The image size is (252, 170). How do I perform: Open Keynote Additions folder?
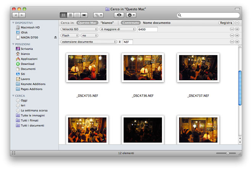click(x=33, y=84)
